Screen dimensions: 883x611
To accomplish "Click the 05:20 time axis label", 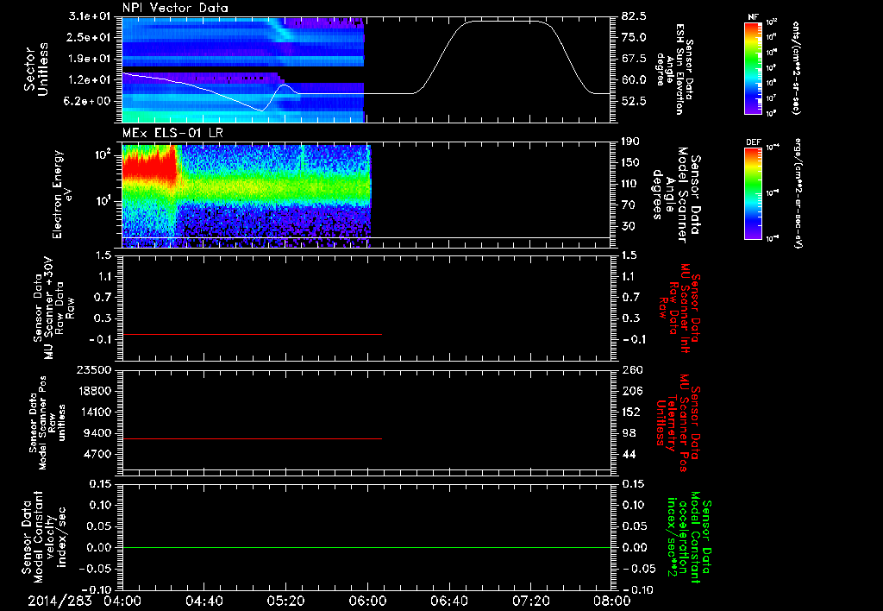I will point(285,601).
